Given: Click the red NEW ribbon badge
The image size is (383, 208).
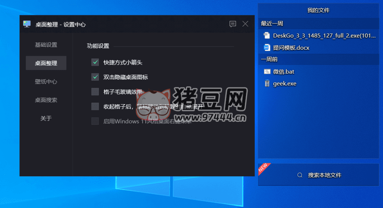Looking at the screenshot, I should (264, 168).
